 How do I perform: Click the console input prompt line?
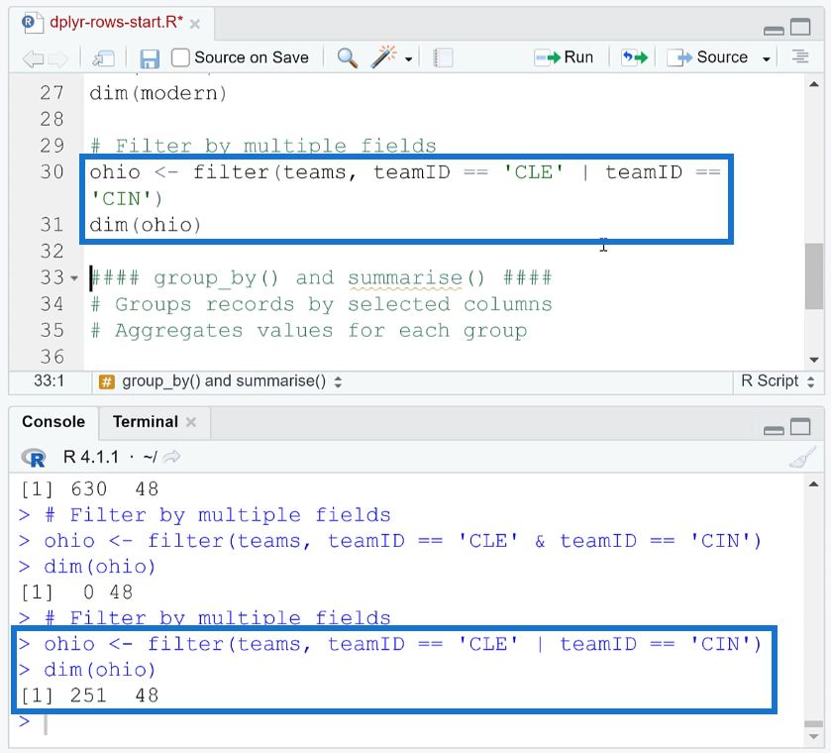(408, 723)
